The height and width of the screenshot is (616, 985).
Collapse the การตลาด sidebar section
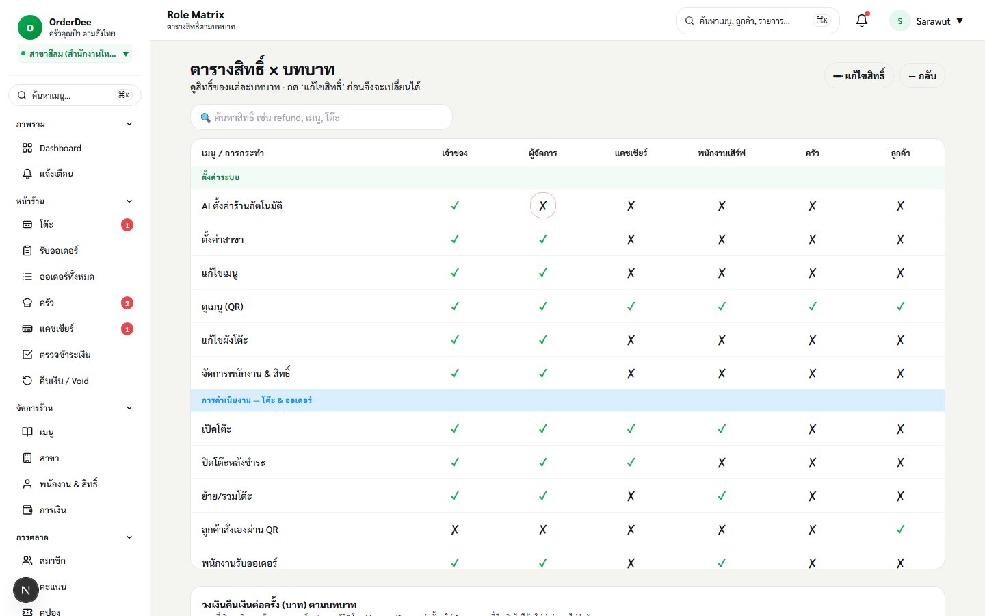(129, 537)
